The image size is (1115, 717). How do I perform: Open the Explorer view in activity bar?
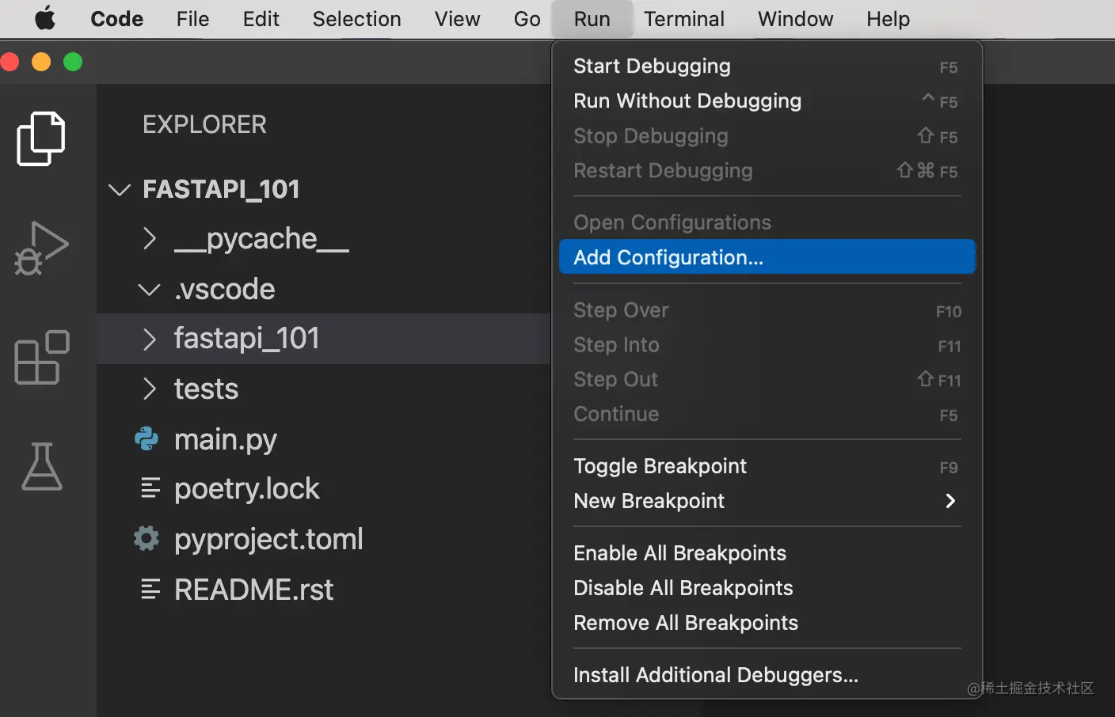tap(41, 138)
